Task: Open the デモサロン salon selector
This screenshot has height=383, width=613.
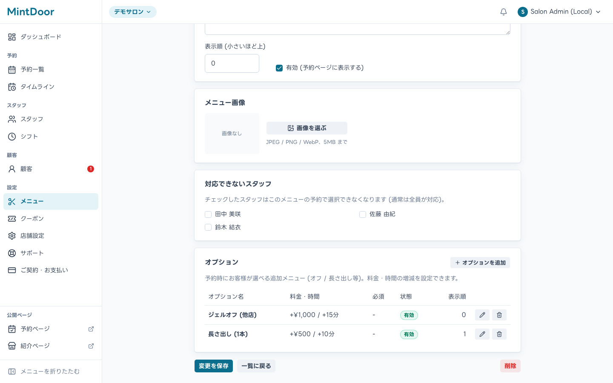Action: (x=133, y=12)
